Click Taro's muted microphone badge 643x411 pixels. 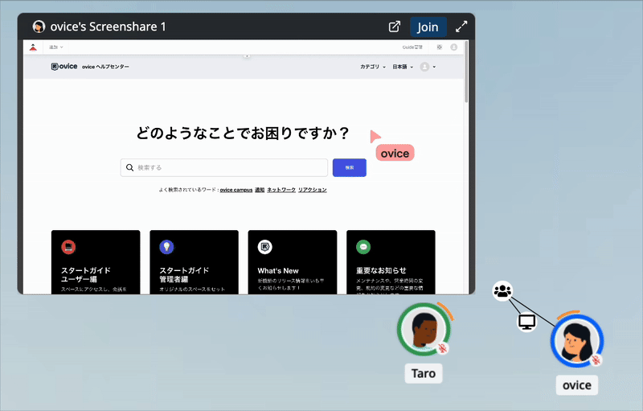442,348
